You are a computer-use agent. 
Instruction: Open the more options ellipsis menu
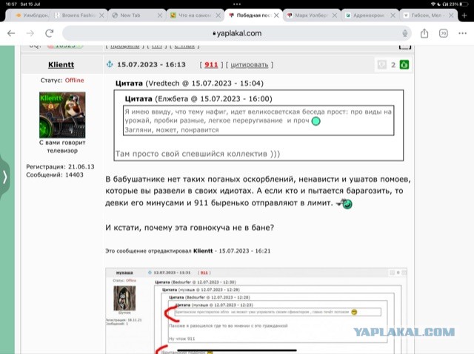coord(462,33)
